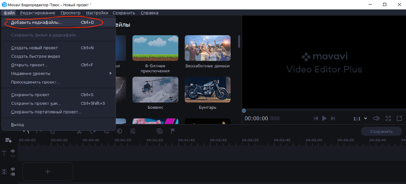Select the 8-битные приключения thumbnail
Viewport: 406px width, 184px height.
tap(155, 48)
